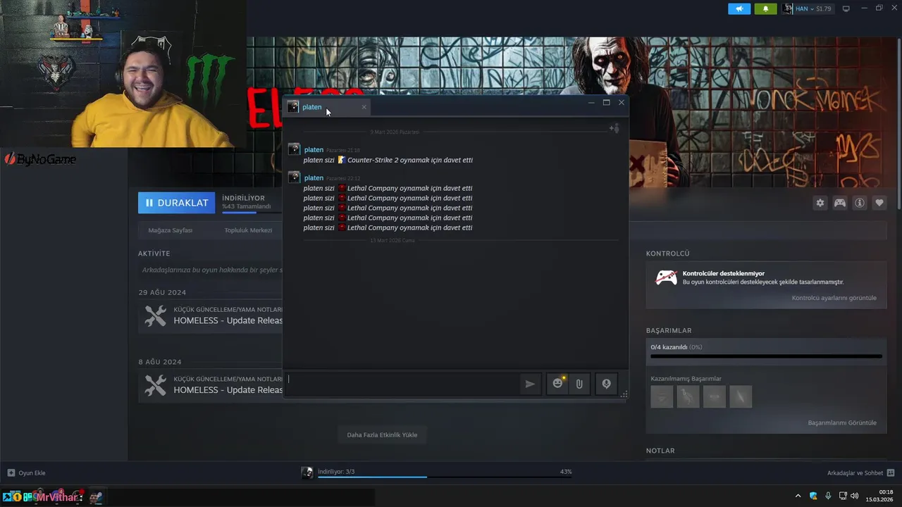Show game info icon
The width and height of the screenshot is (902, 507).
coord(860,203)
